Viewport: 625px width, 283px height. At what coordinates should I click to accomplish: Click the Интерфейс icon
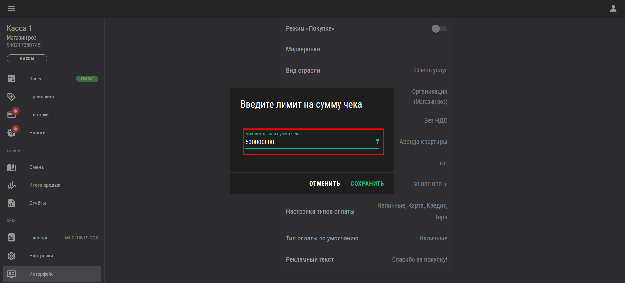(x=11, y=274)
